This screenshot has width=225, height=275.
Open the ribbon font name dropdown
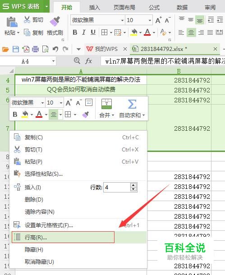pyautogui.click(x=122, y=20)
